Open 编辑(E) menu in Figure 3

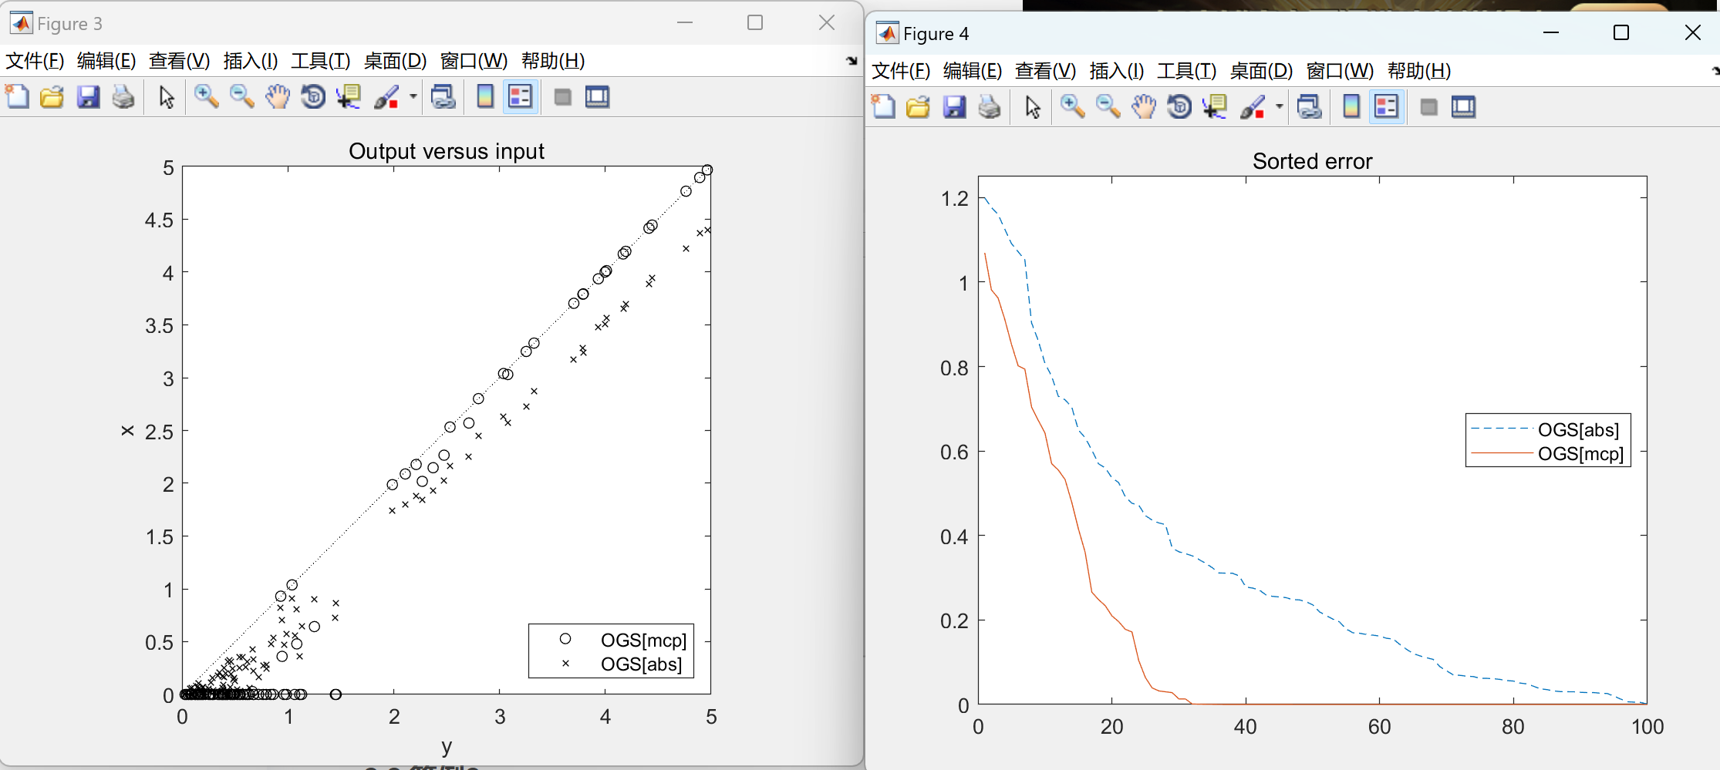pyautogui.click(x=106, y=61)
